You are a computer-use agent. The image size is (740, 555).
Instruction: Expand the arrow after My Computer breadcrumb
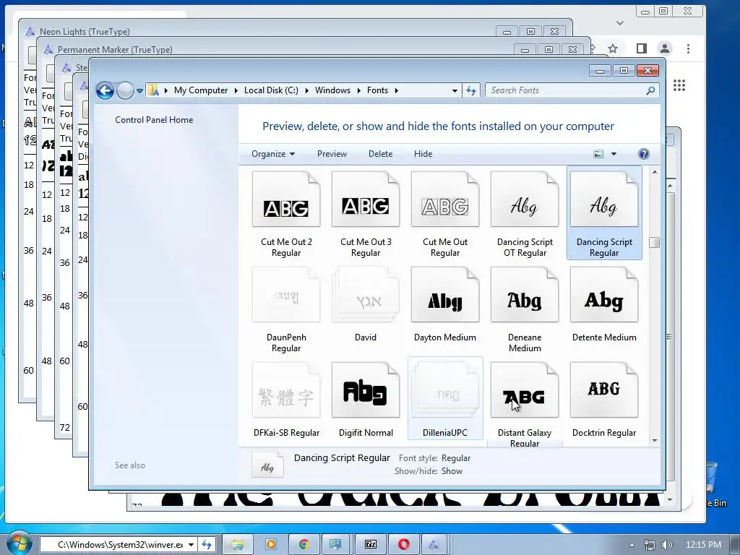236,90
